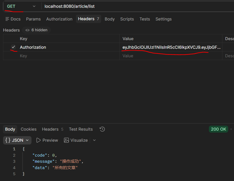This screenshot has width=234, height=181.
Task: Switch to the Params tab
Action: 33,19
